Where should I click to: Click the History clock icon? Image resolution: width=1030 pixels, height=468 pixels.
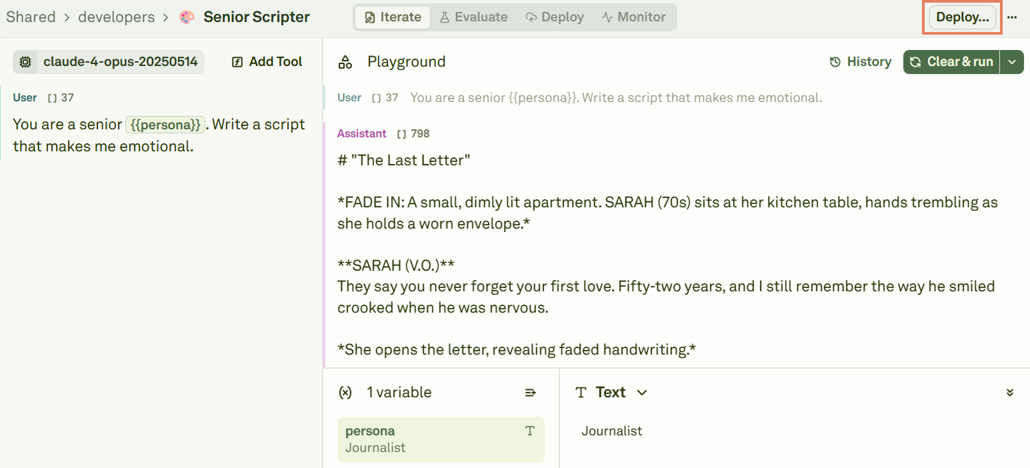click(835, 61)
